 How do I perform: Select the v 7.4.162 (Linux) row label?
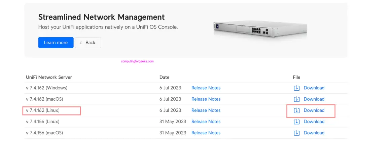tap(43, 110)
